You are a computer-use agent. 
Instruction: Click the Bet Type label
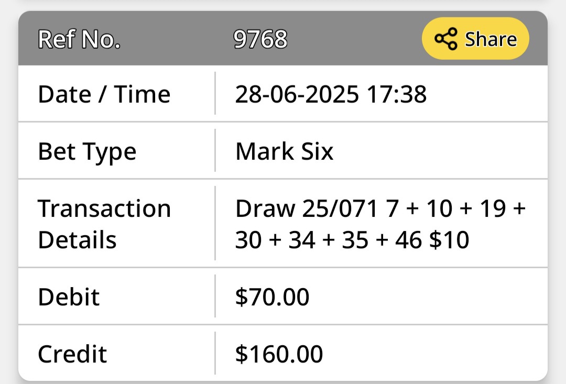coord(87,151)
